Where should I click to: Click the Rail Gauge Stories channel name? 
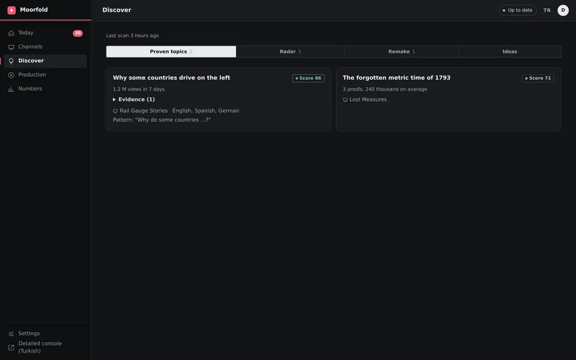[x=143, y=110]
